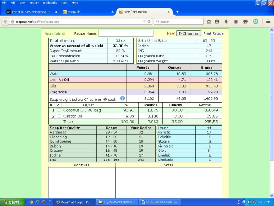274x206 pixels.
Task: Check the Castor Oil checkbox
Action: coord(59,116)
